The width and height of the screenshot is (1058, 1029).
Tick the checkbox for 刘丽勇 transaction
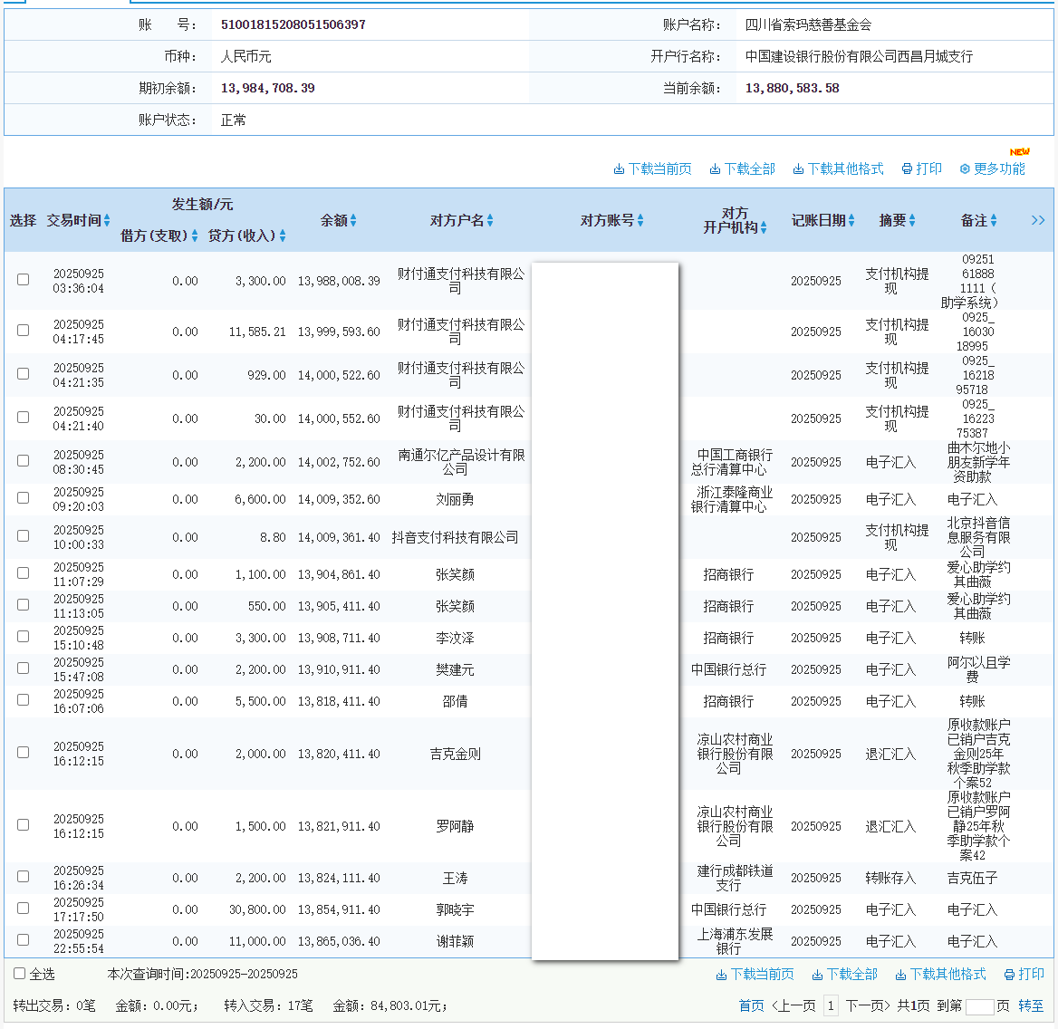[x=24, y=498]
